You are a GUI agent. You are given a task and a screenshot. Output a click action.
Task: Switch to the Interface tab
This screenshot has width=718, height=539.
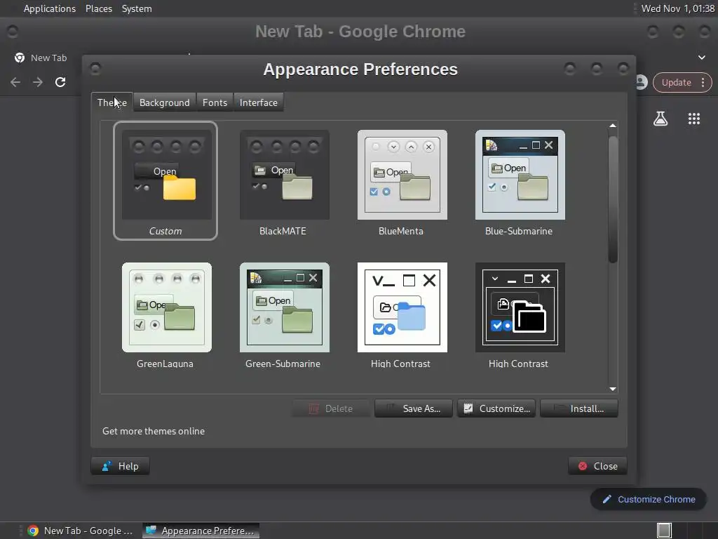tap(258, 102)
